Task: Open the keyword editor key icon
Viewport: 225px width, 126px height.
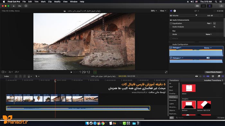Action: click(x=20, y=6)
